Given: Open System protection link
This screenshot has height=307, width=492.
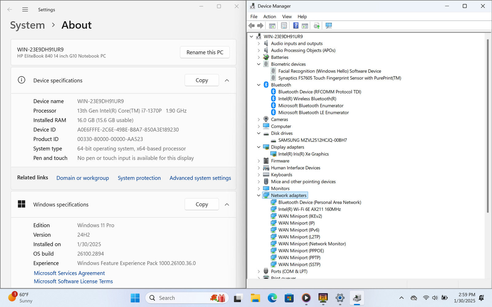Looking at the screenshot, I should click(x=139, y=178).
